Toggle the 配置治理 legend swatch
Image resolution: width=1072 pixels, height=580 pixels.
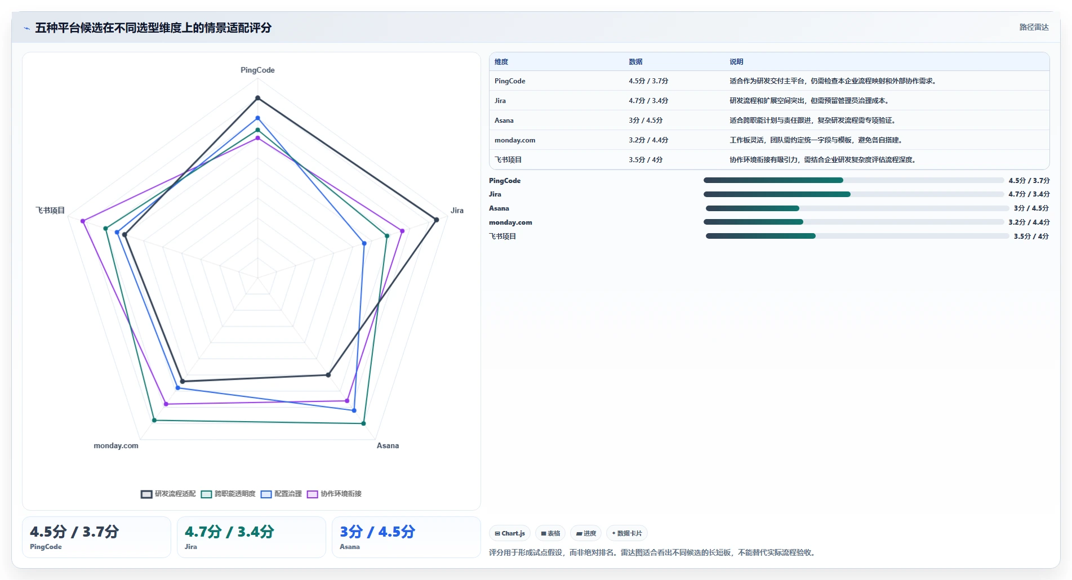click(x=266, y=494)
